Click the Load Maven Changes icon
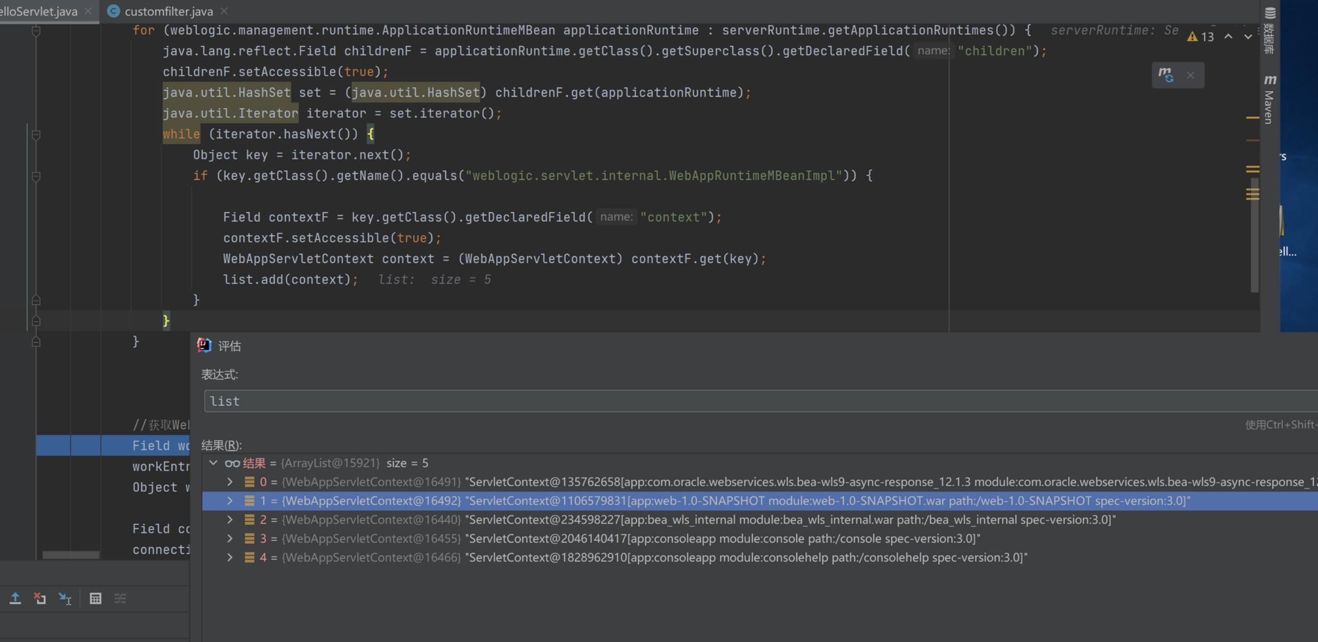 (1166, 75)
